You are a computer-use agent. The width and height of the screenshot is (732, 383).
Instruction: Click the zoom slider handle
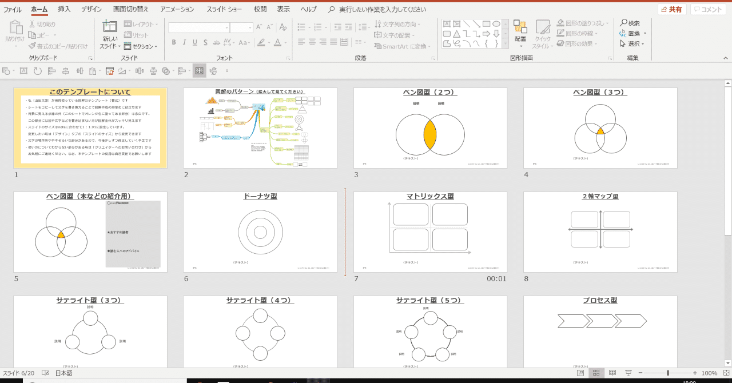[667, 373]
